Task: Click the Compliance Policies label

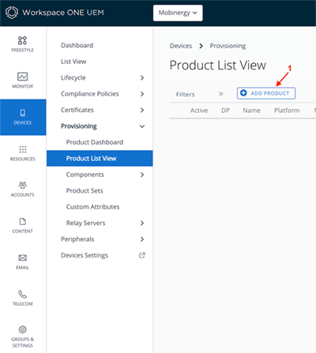Action: (x=90, y=94)
